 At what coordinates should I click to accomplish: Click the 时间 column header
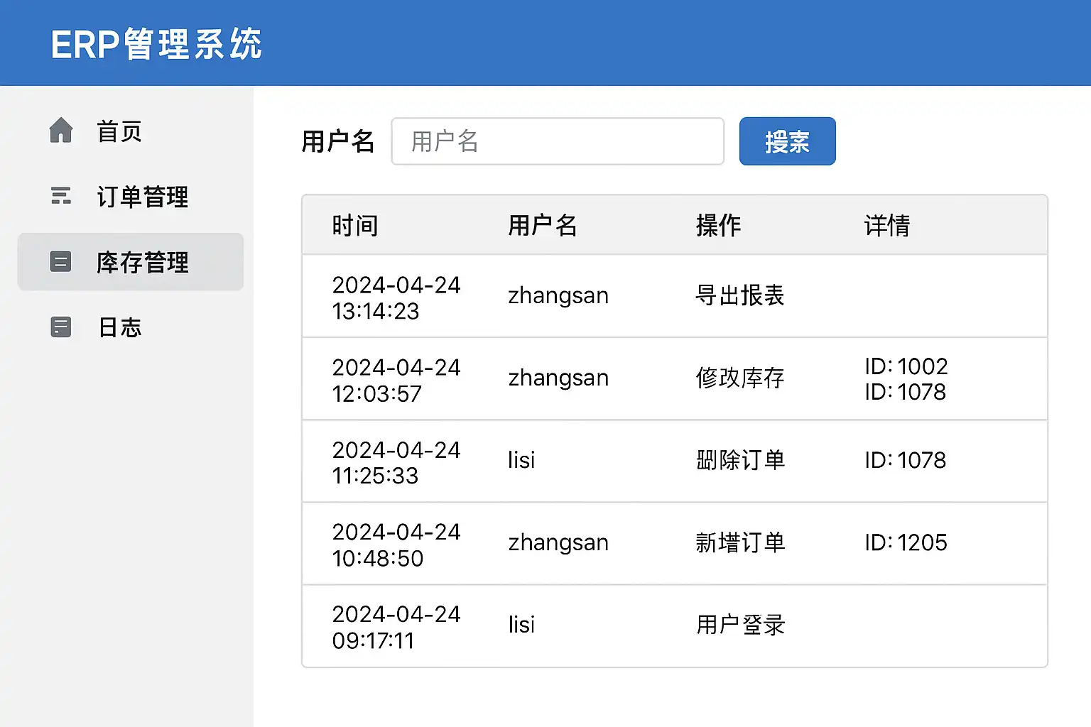355,226
